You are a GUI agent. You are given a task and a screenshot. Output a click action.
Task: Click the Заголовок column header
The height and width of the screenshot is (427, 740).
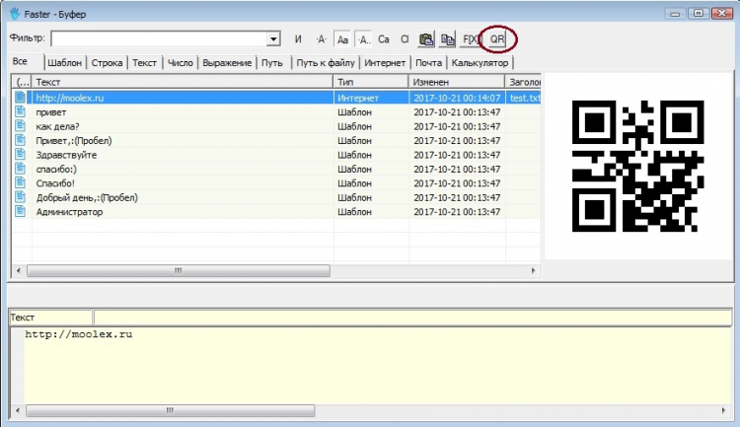coord(523,82)
